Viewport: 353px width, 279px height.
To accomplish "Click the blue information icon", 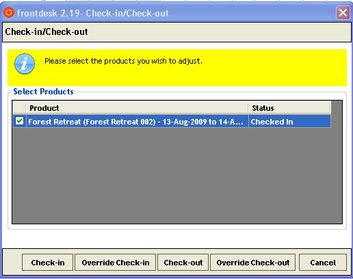I will coord(25,64).
